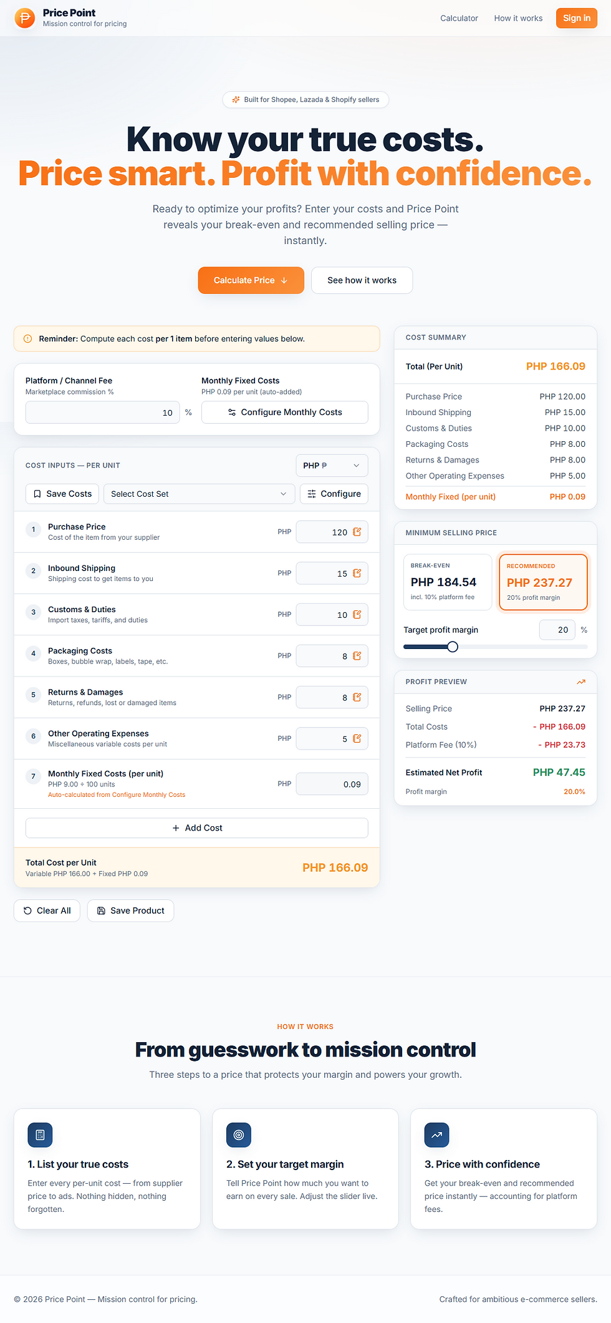The height and width of the screenshot is (1323, 611).
Task: Click the row number 1 badge for Purchase Price
Action: point(34,529)
